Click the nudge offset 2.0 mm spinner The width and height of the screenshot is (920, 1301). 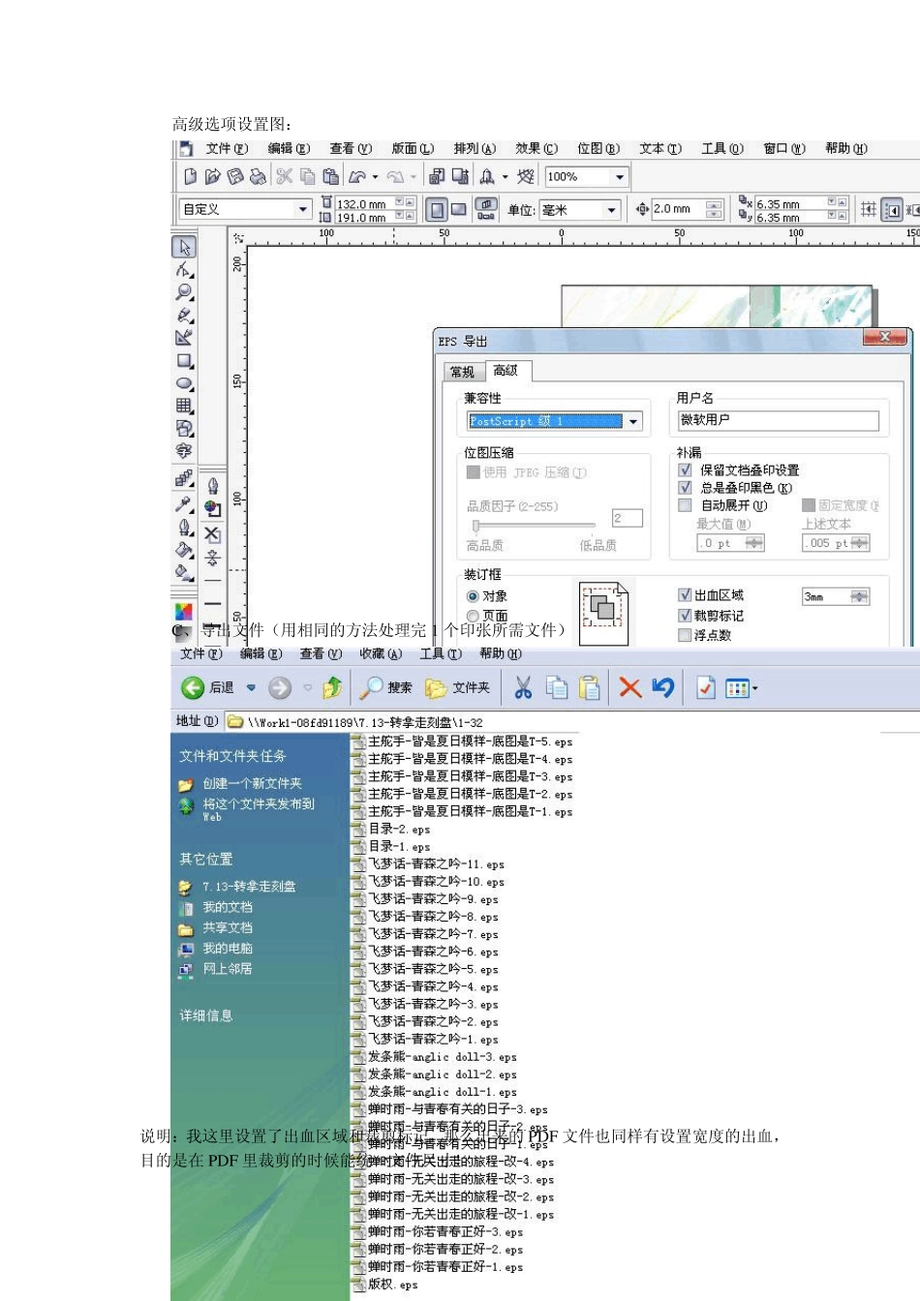pyautogui.click(x=714, y=209)
